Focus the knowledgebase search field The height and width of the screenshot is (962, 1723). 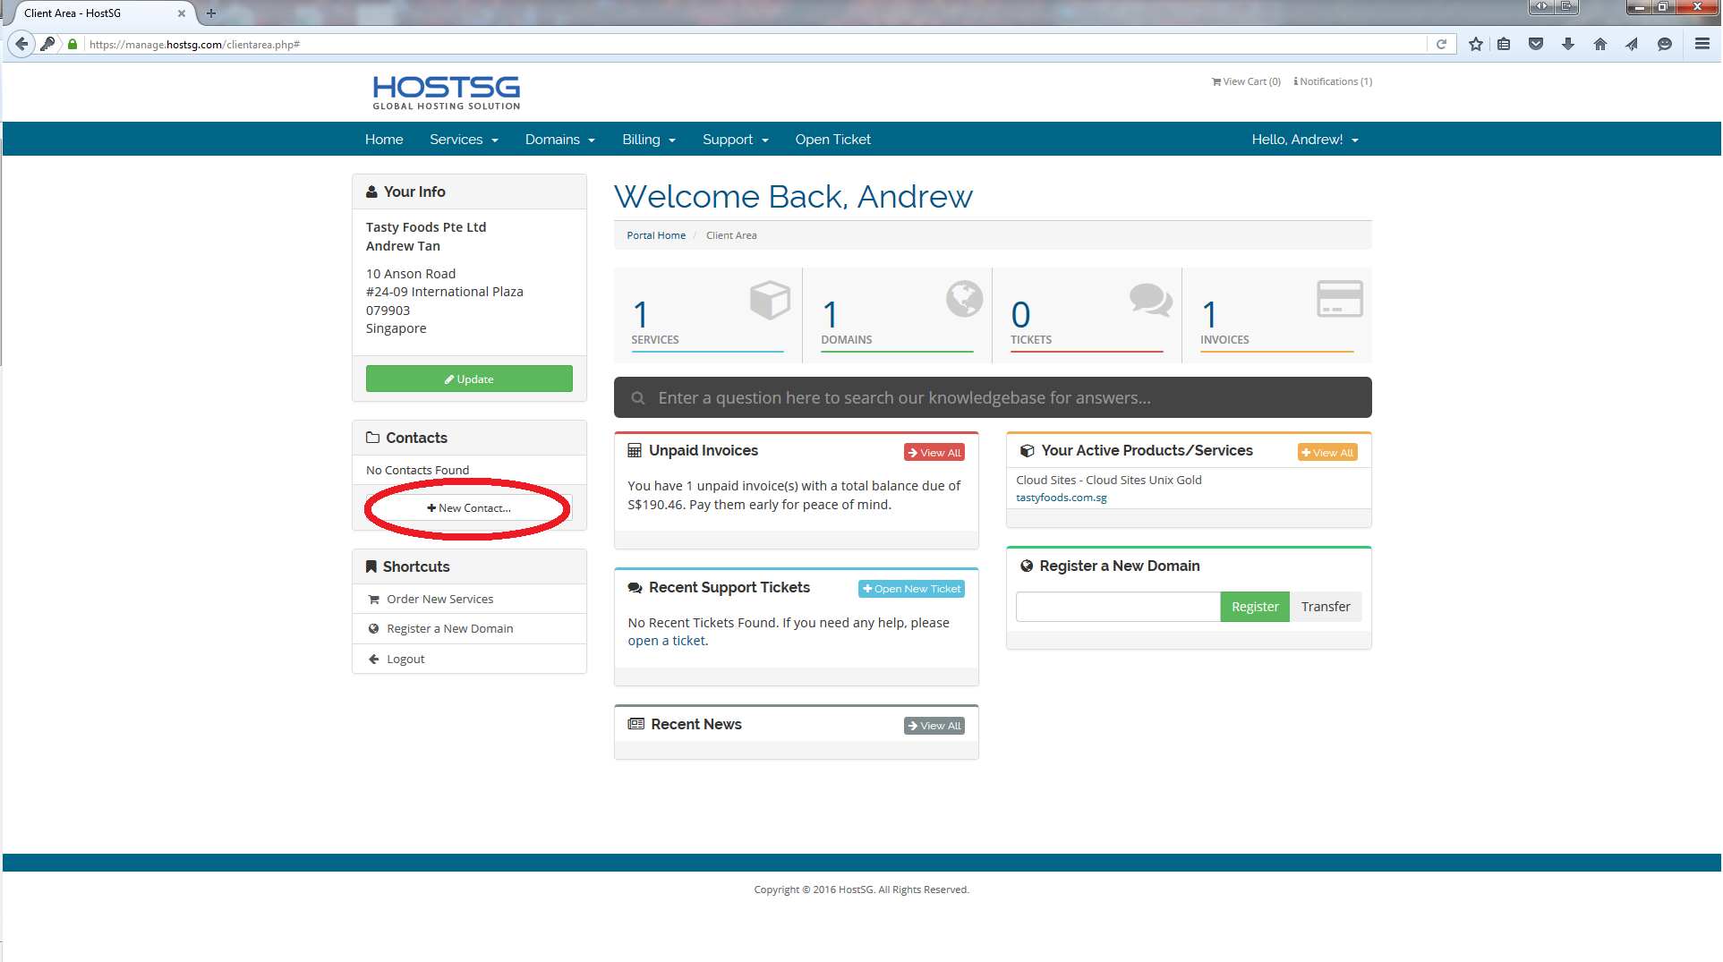[x=993, y=398]
